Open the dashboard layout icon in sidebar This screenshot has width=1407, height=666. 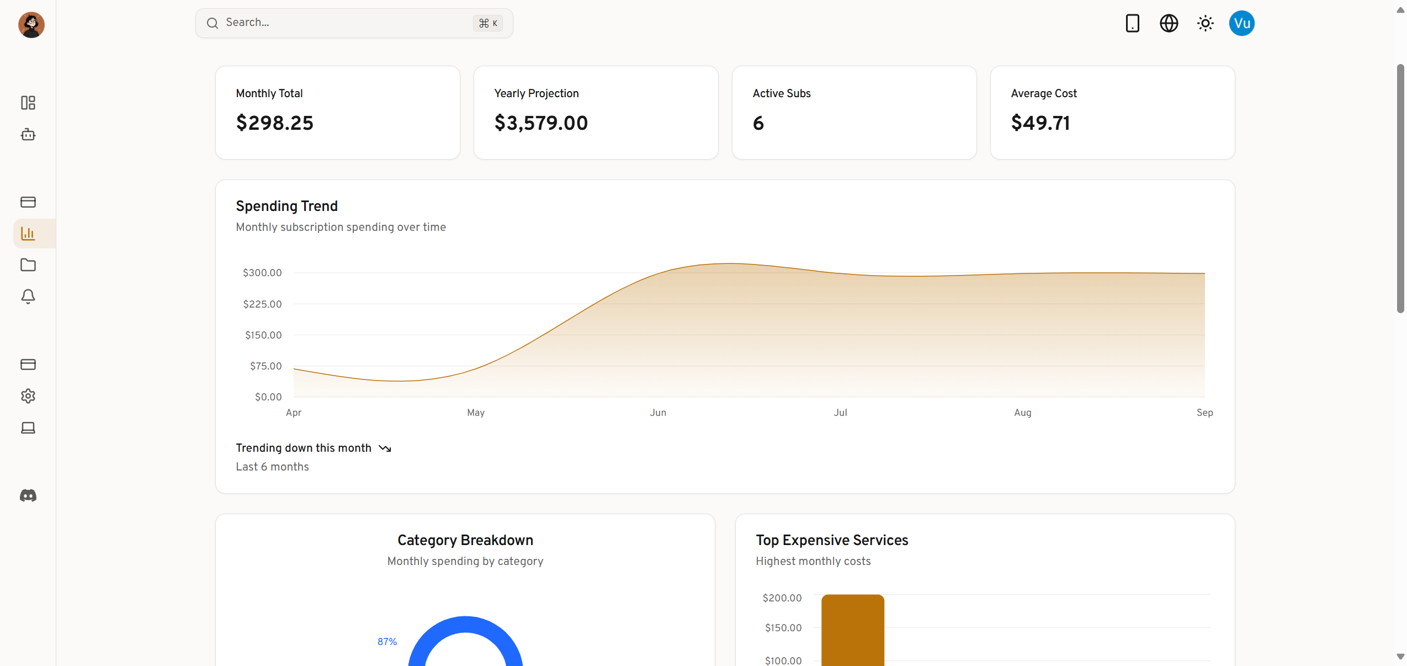click(x=28, y=103)
